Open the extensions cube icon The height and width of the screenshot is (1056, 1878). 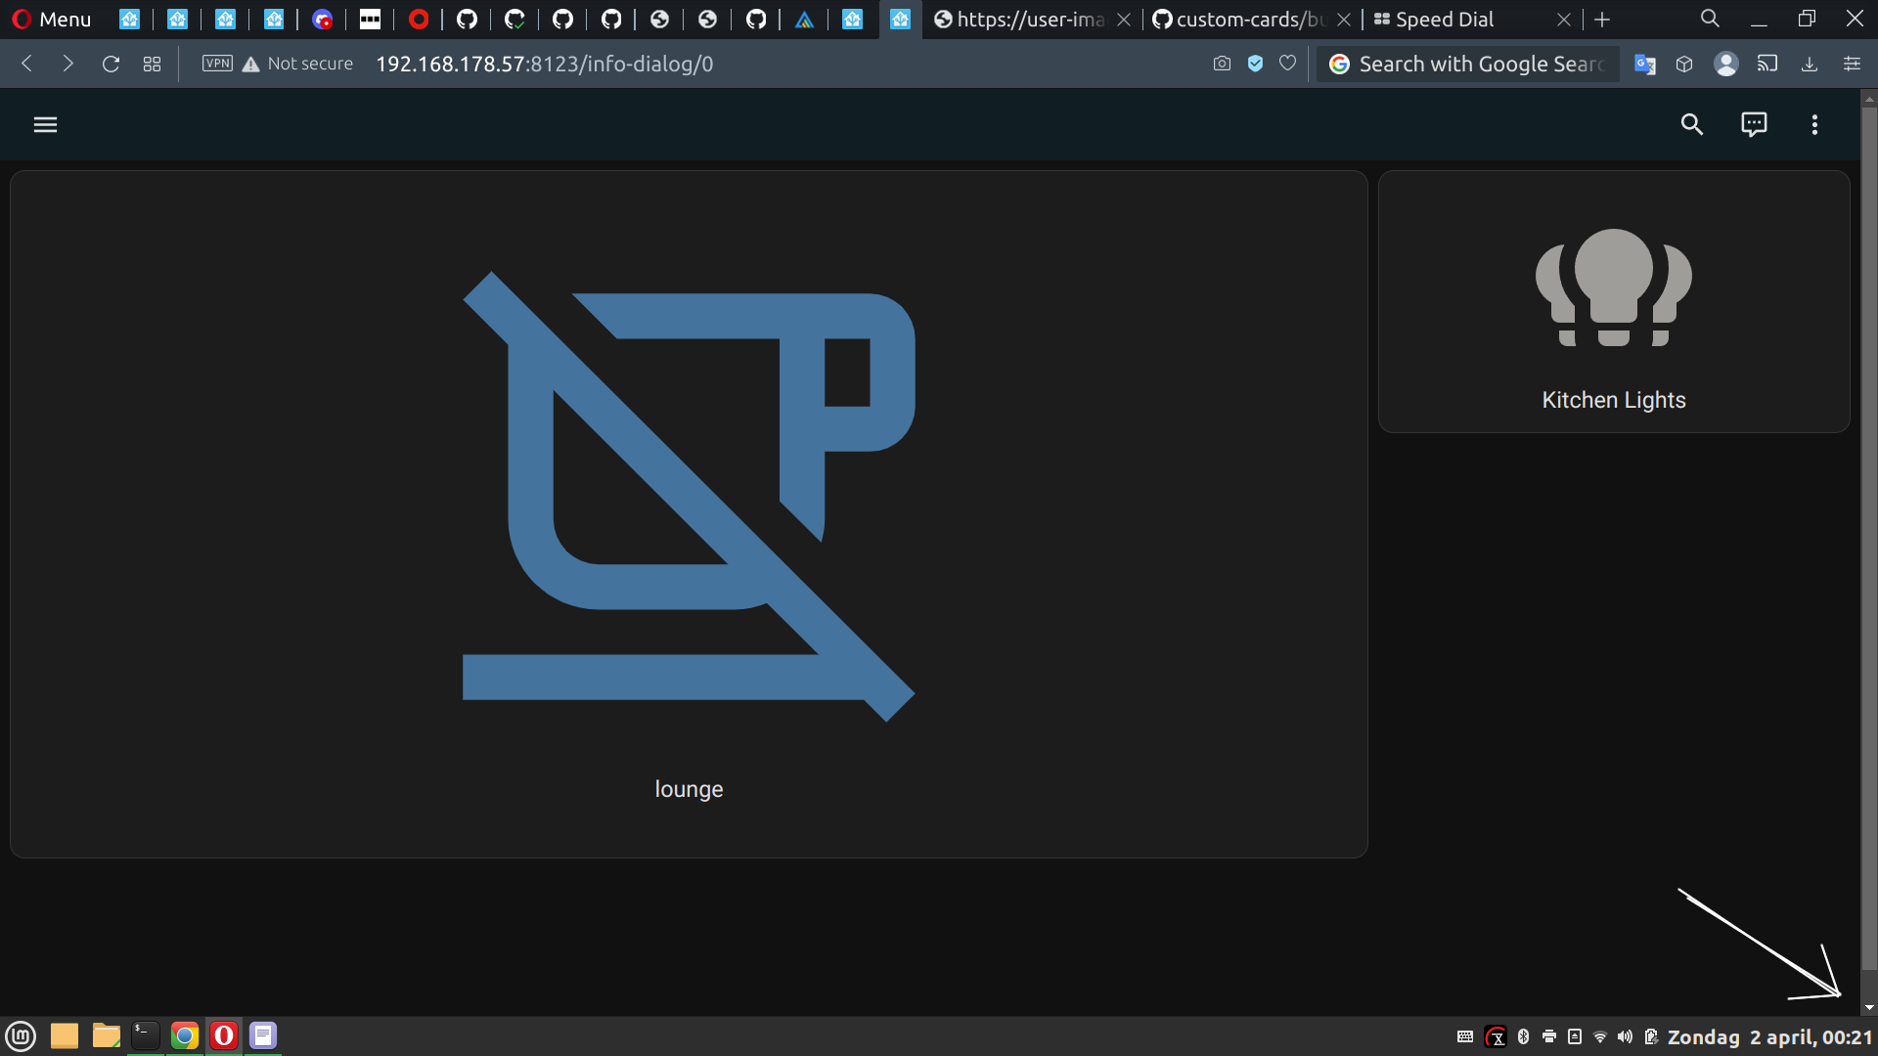tap(1684, 64)
